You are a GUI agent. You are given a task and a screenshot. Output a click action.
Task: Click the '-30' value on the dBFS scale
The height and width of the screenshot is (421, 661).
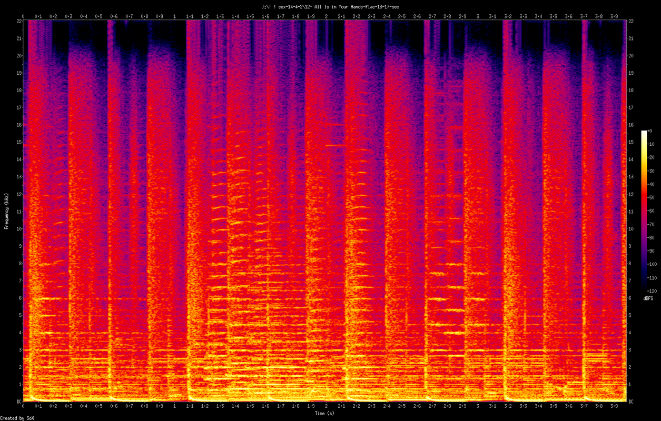652,171
